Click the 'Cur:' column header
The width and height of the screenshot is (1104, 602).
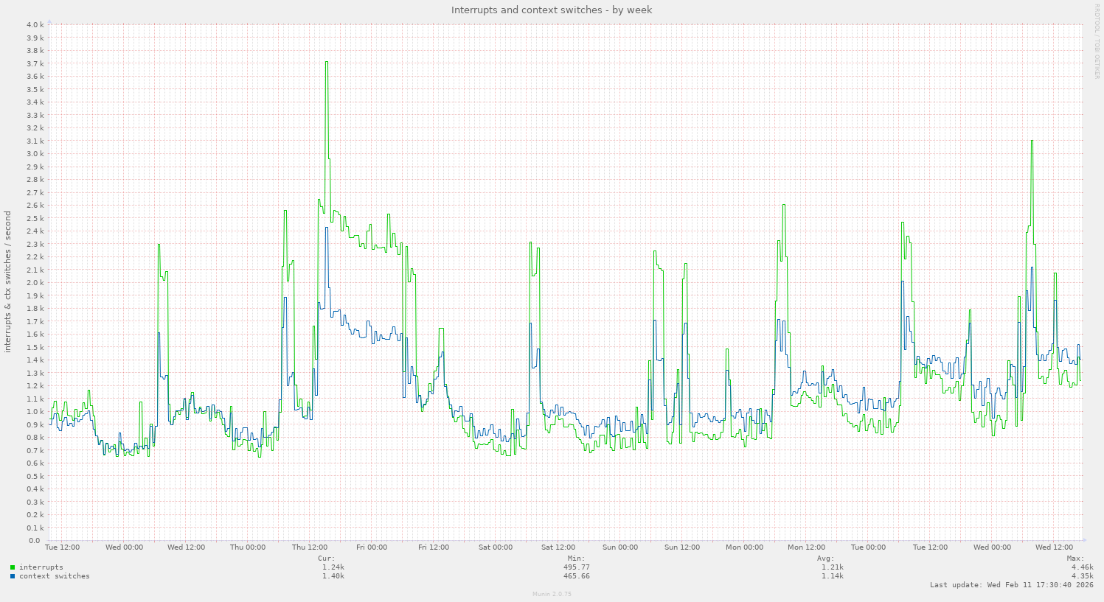(328, 559)
